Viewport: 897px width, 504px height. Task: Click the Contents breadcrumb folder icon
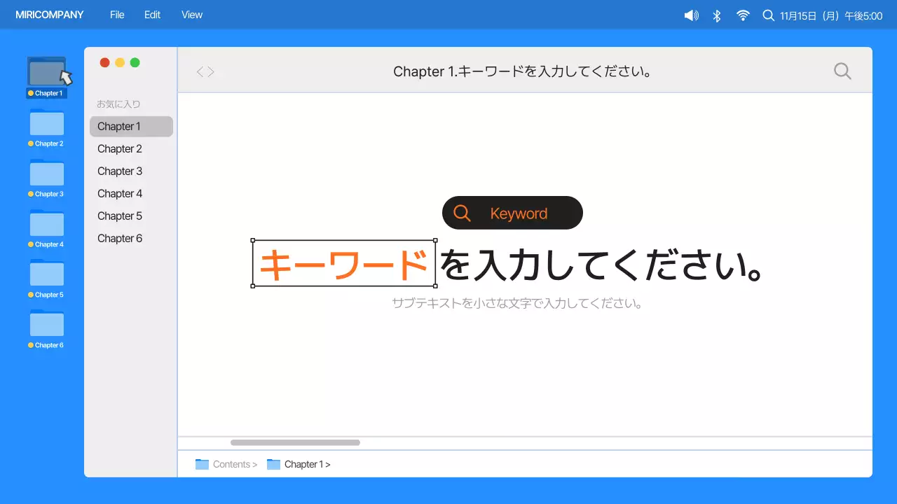[x=203, y=464]
